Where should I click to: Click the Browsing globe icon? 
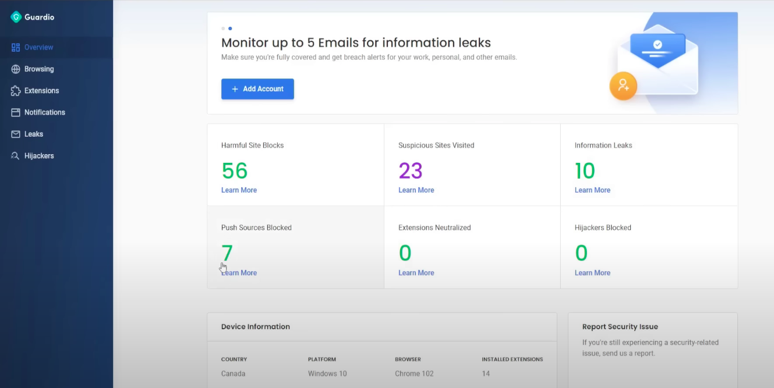16,69
